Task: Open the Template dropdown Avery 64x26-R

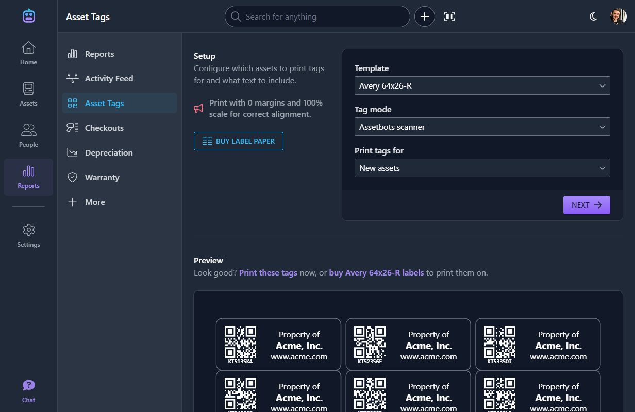Action: pos(482,85)
